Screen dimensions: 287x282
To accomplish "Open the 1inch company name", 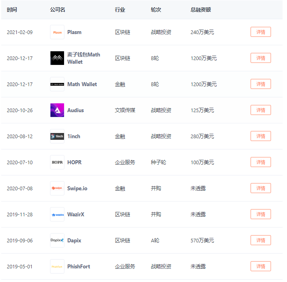I will pos(74,136).
